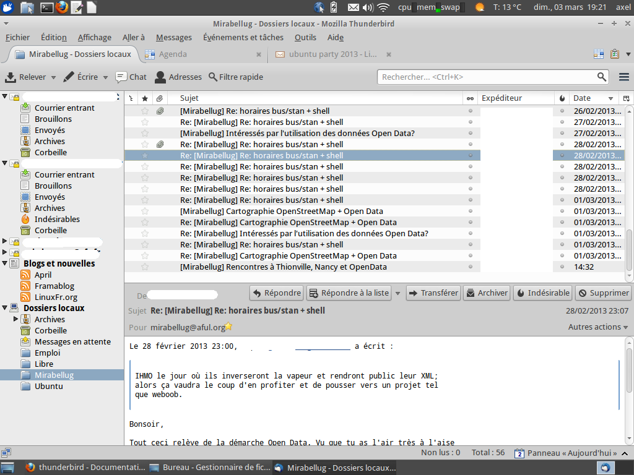Open Affichage menu

[95, 38]
